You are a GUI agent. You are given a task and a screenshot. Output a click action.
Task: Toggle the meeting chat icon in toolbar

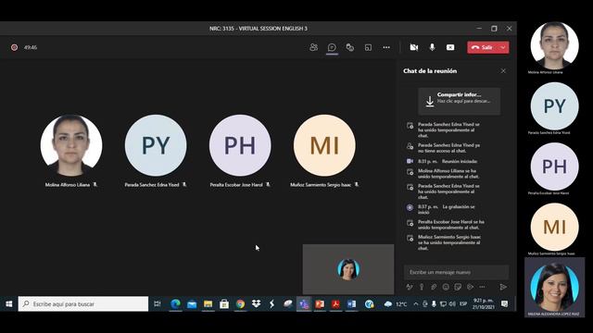[x=332, y=47]
